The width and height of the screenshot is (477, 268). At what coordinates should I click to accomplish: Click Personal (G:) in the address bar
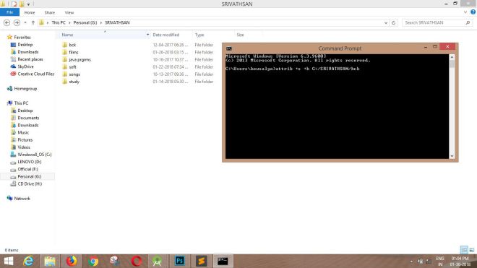85,23
